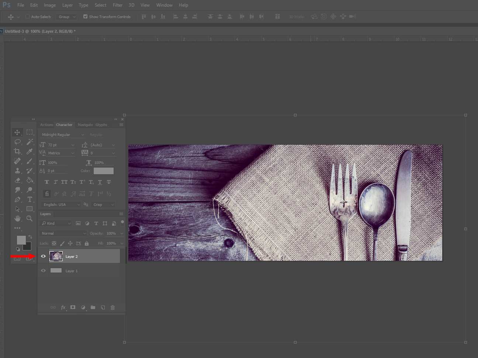Hide Layer 2 visibility eye
This screenshot has height=358, width=478.
(43, 256)
